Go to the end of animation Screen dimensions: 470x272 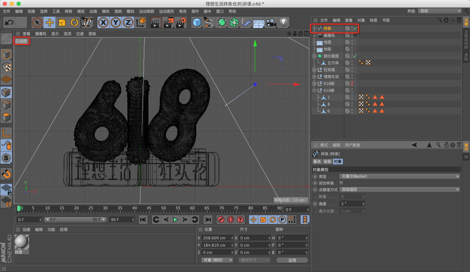tap(208, 220)
